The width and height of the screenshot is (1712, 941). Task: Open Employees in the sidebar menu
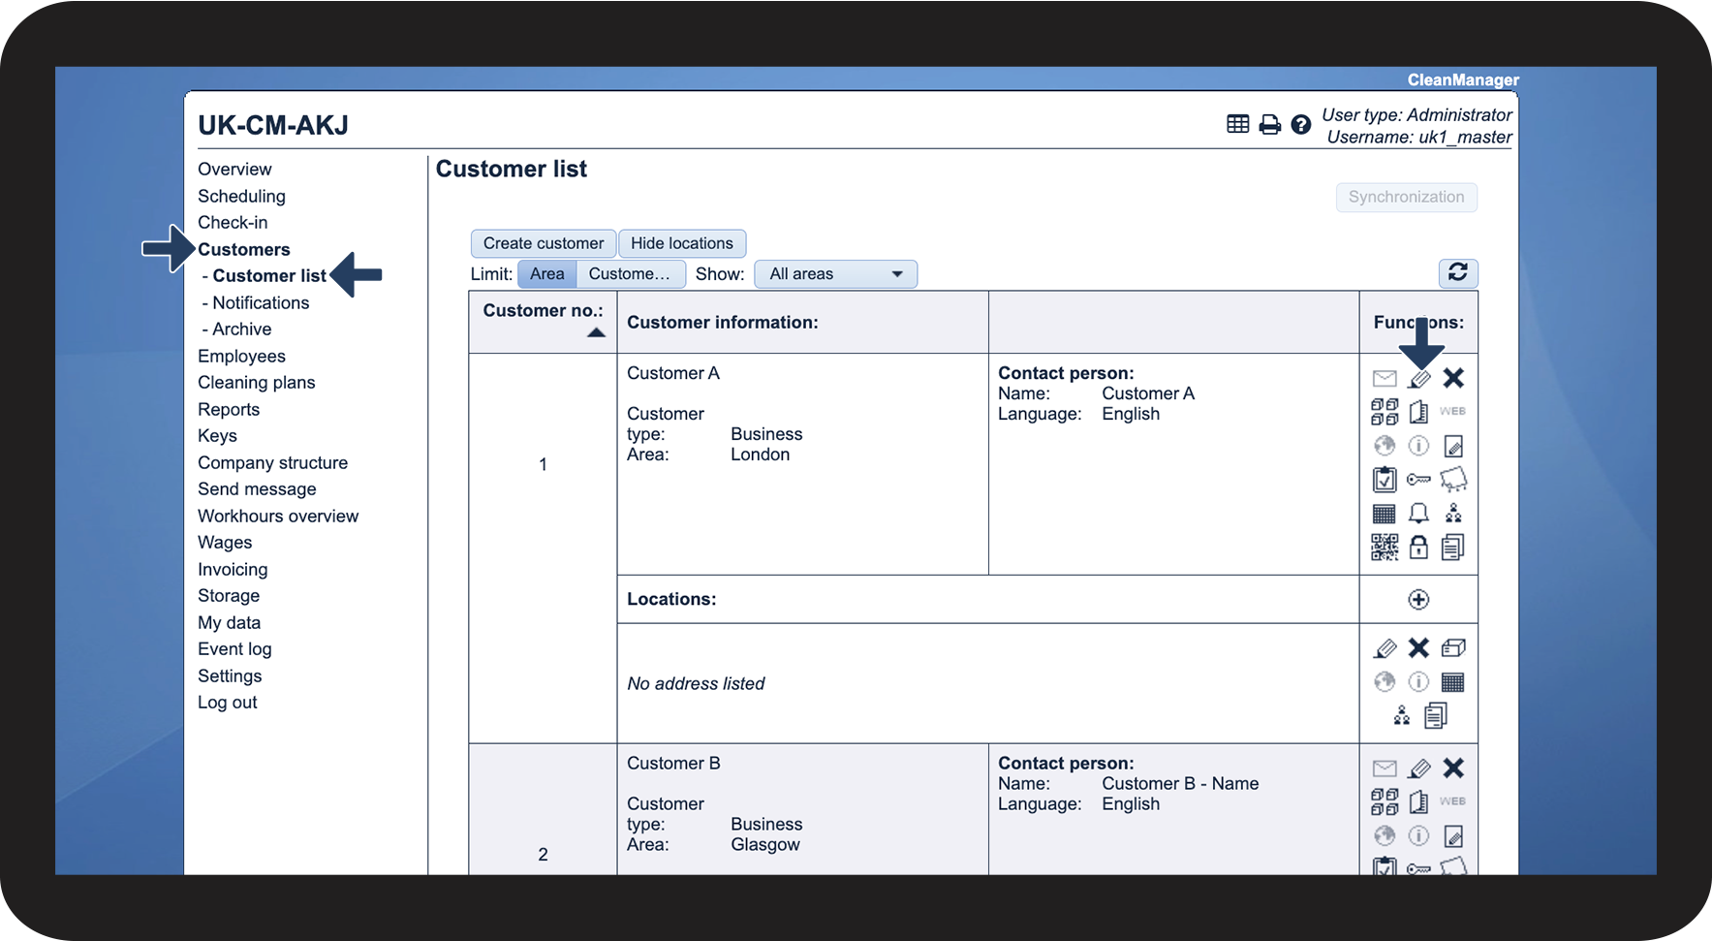[241, 356]
